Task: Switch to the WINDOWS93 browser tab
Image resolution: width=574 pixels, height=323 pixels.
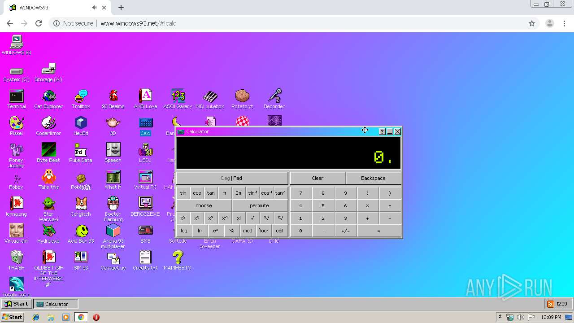Action: click(x=56, y=8)
